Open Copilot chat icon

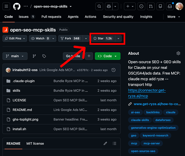(109, 6)
